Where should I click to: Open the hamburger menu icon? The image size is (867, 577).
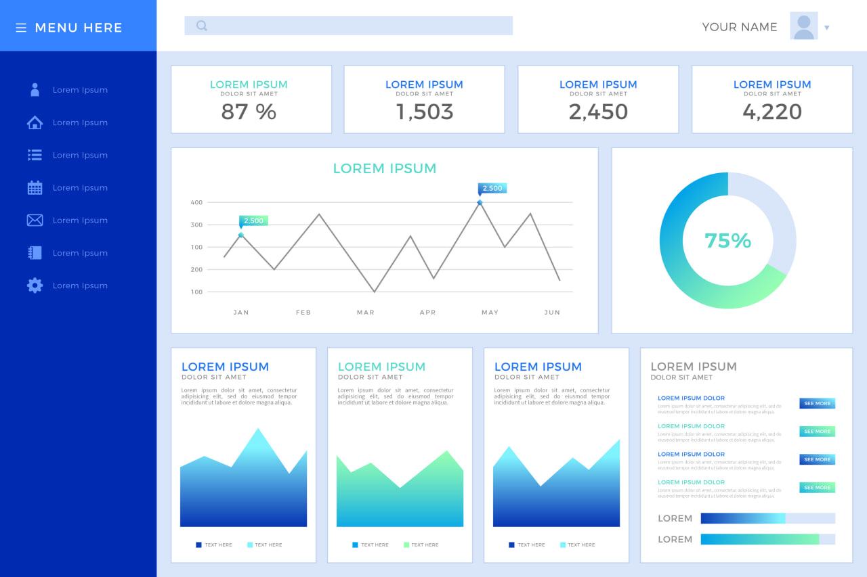pos(21,28)
